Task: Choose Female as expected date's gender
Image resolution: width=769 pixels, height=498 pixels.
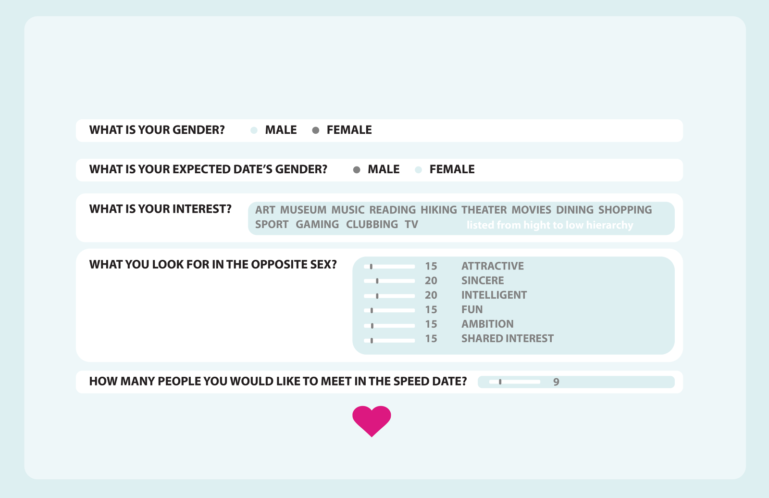Action: [x=419, y=170]
